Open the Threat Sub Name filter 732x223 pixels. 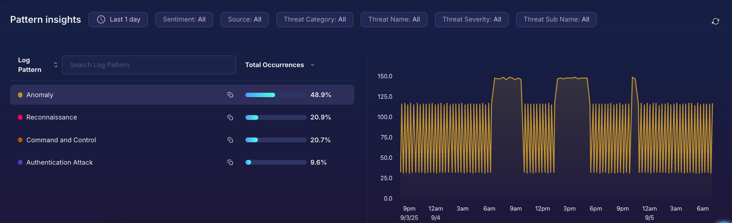556,20
